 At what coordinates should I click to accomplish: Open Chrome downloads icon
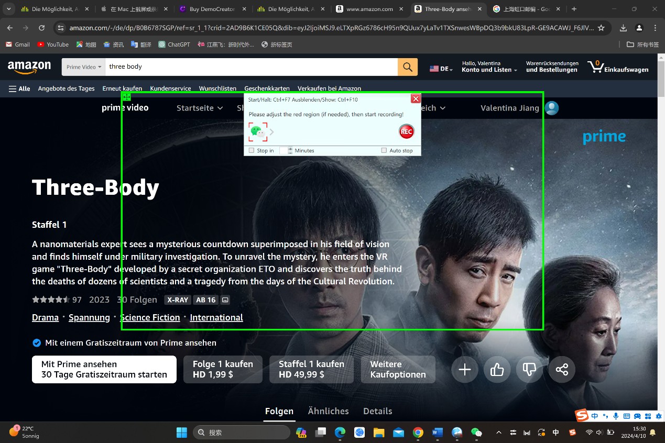(x=623, y=28)
